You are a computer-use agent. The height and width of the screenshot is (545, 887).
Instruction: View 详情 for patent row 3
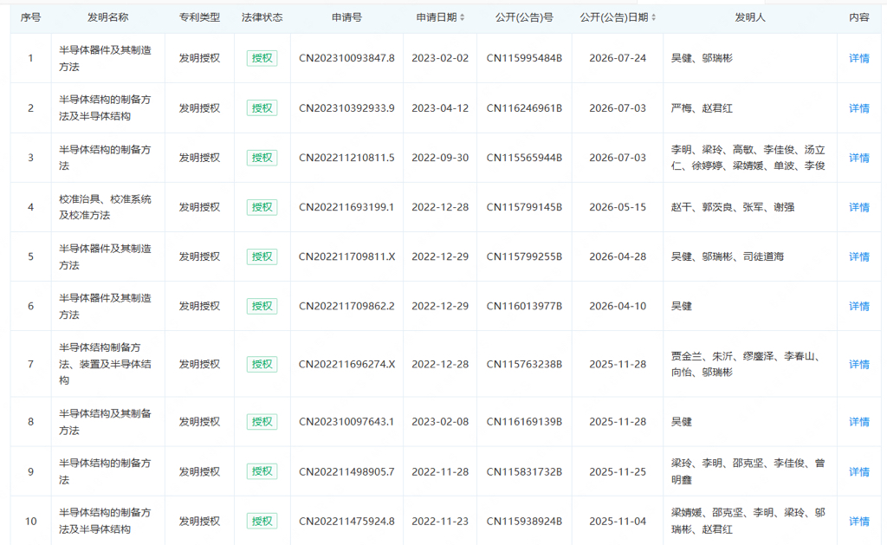tap(858, 158)
